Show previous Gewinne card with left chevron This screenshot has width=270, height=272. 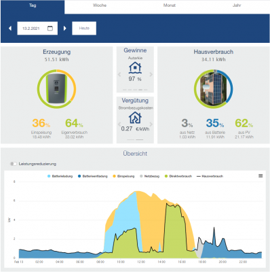pyautogui.click(x=119, y=74)
